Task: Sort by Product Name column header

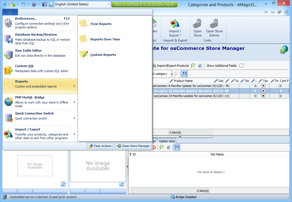Action: point(190,81)
